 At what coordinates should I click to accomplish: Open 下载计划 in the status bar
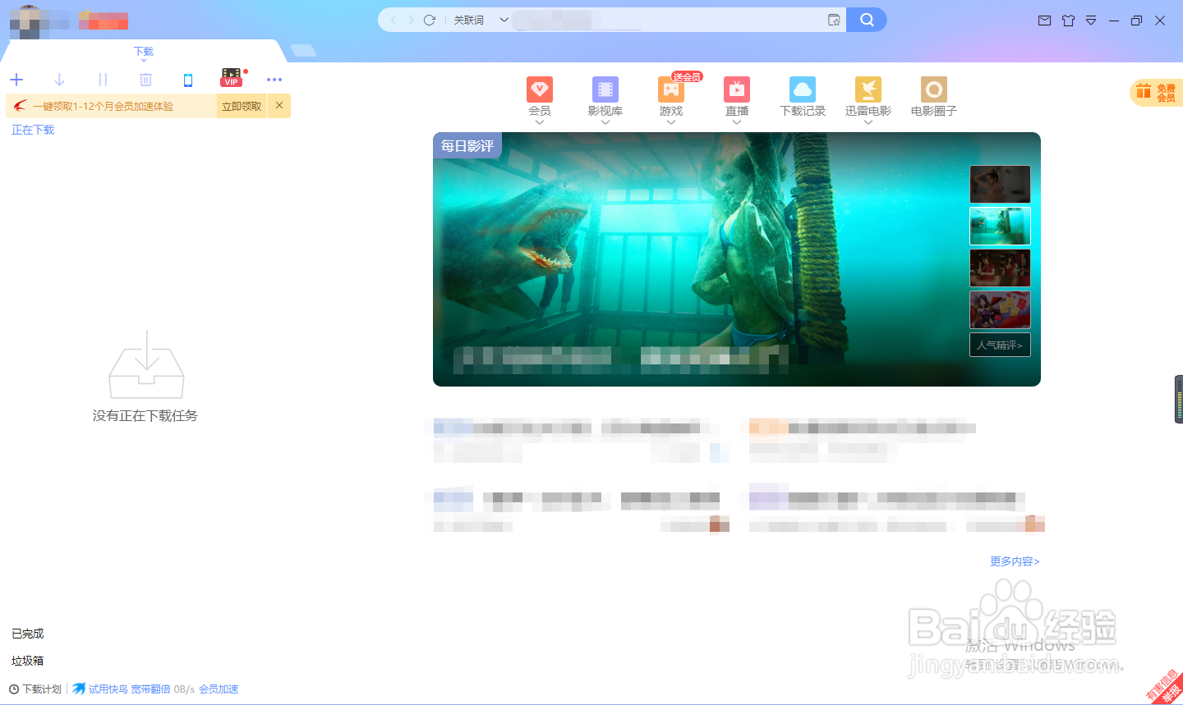[35, 689]
